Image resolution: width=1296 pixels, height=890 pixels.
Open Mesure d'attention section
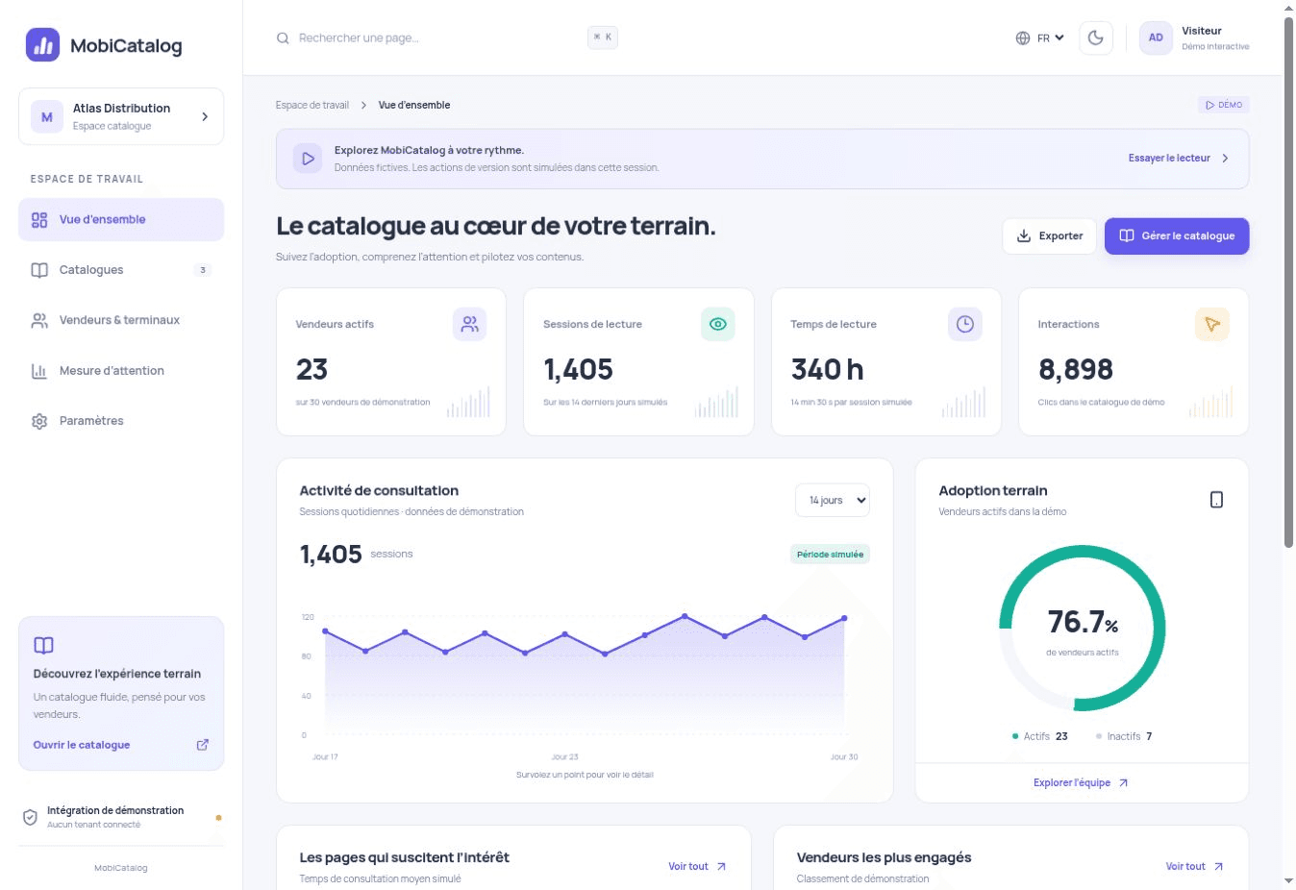coord(121,371)
